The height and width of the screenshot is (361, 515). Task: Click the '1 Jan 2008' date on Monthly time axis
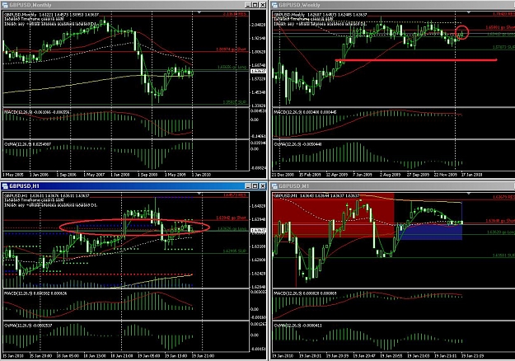119,175
